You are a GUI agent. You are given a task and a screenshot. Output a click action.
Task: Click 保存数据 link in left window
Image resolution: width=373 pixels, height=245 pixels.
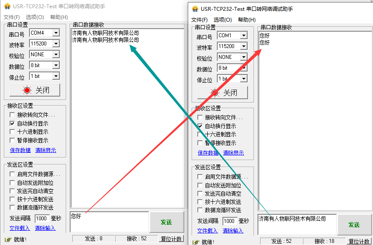(x=20, y=150)
